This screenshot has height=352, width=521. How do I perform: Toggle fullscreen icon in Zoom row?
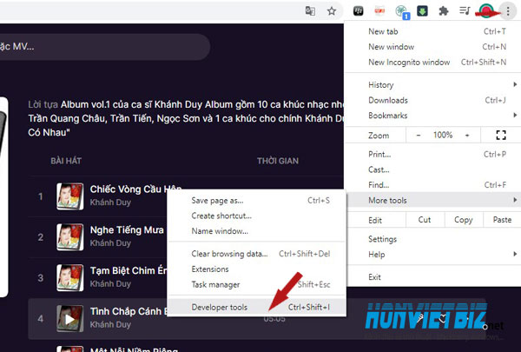point(501,135)
